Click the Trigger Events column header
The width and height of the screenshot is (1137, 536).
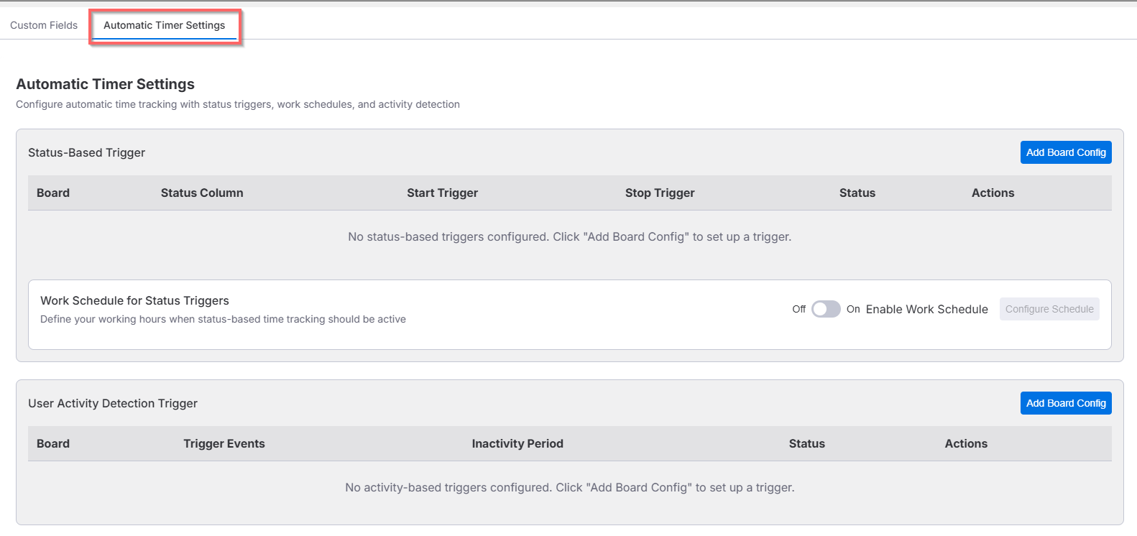click(224, 443)
